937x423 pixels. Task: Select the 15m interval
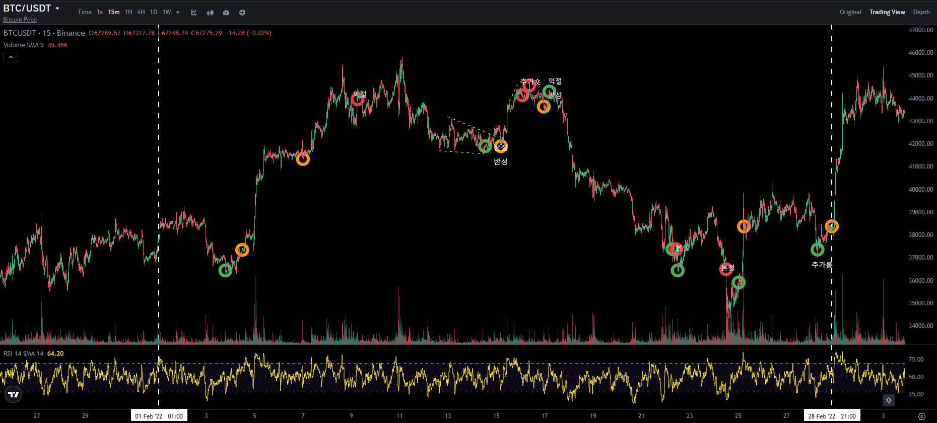click(x=114, y=12)
